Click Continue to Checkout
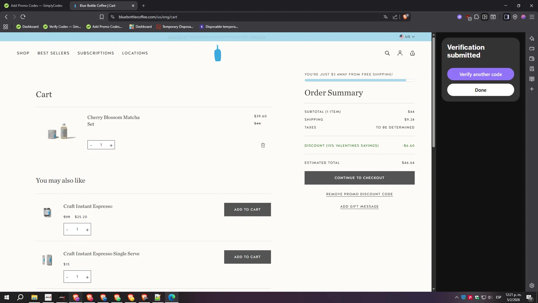 click(x=359, y=178)
